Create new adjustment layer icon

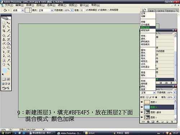[x=158, y=122]
